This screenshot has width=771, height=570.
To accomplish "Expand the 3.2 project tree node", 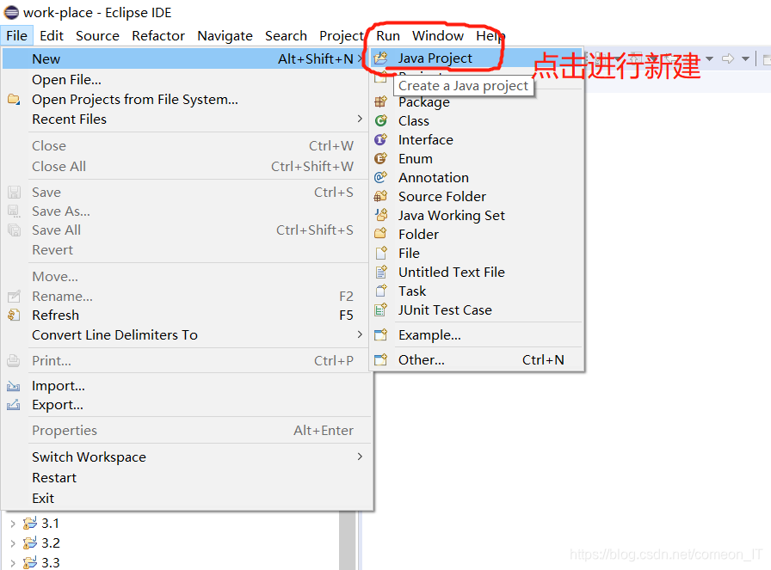I will (x=13, y=543).
